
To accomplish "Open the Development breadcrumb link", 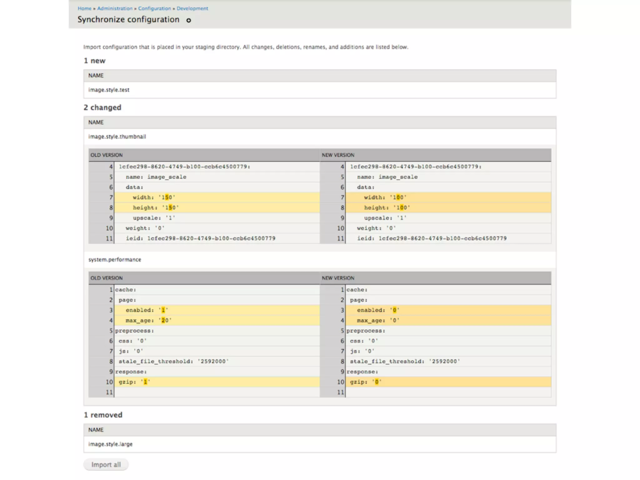I will click(192, 8).
